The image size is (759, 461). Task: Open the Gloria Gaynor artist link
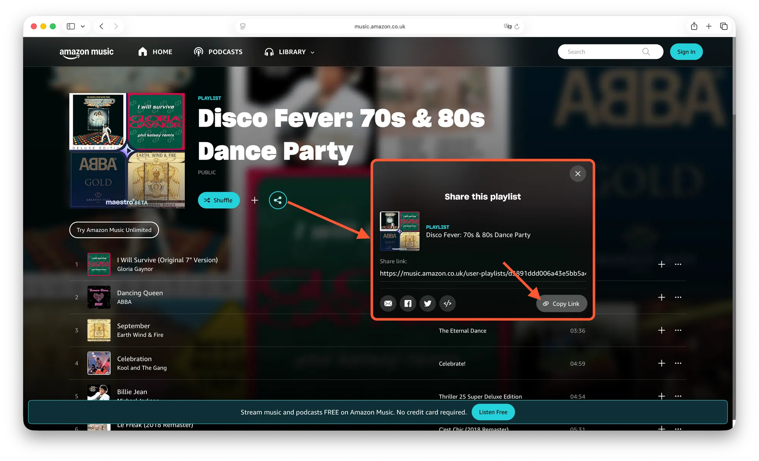click(x=135, y=269)
